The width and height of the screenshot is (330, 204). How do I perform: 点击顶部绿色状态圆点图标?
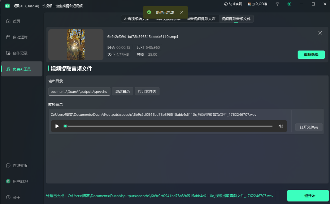pos(289,4)
